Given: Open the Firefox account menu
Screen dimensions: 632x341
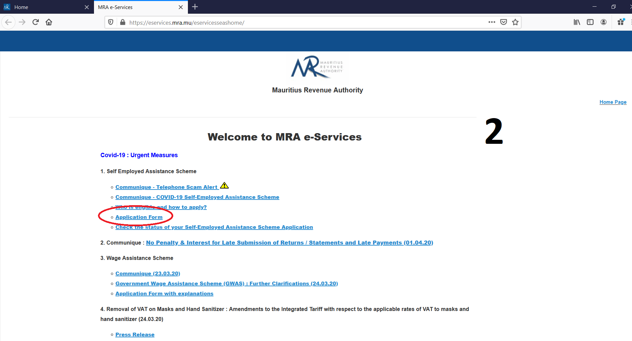Looking at the screenshot, I should click(x=604, y=22).
